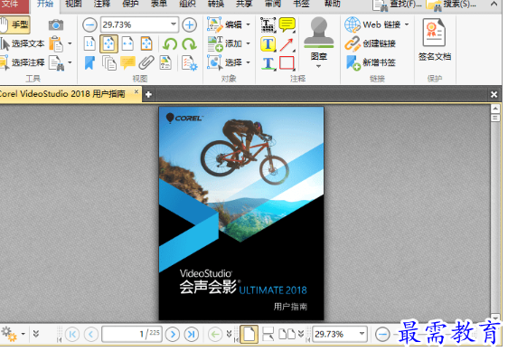Switch to the View (视图) ribbon tab

(73, 4)
